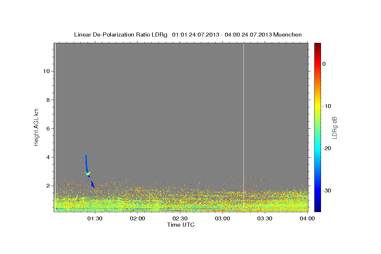Screen dimensions: 381x254
Task: Click the plot title text
Action: pyautogui.click(x=188, y=35)
